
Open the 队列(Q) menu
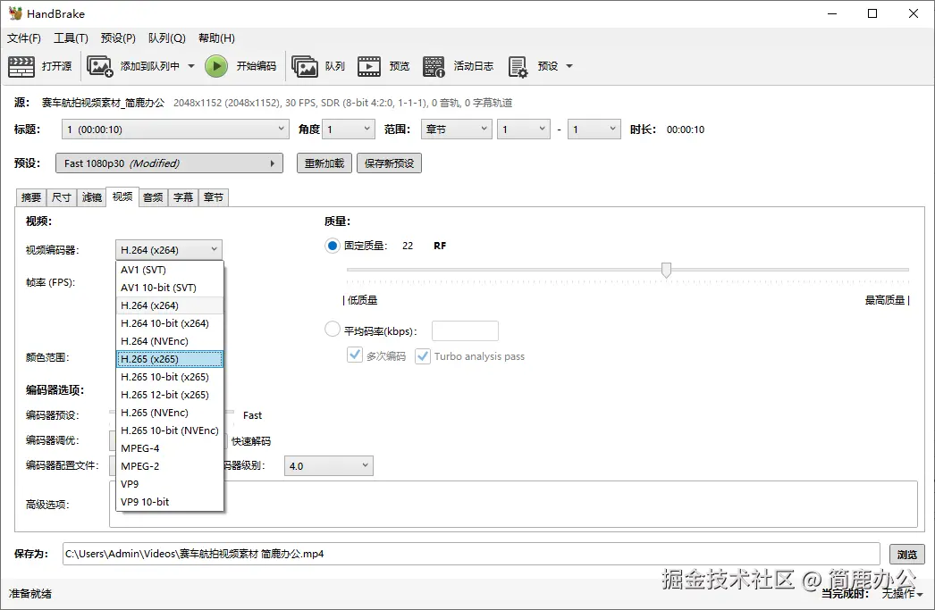point(167,38)
